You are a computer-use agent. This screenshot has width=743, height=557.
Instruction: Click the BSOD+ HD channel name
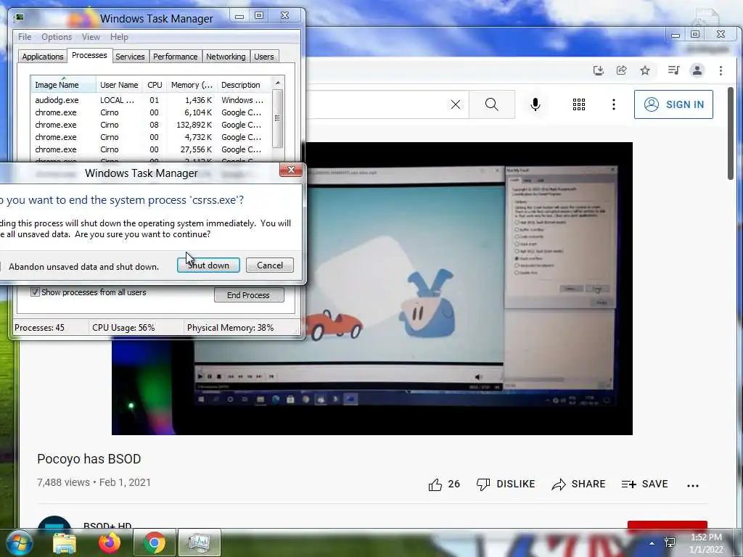pyautogui.click(x=107, y=525)
